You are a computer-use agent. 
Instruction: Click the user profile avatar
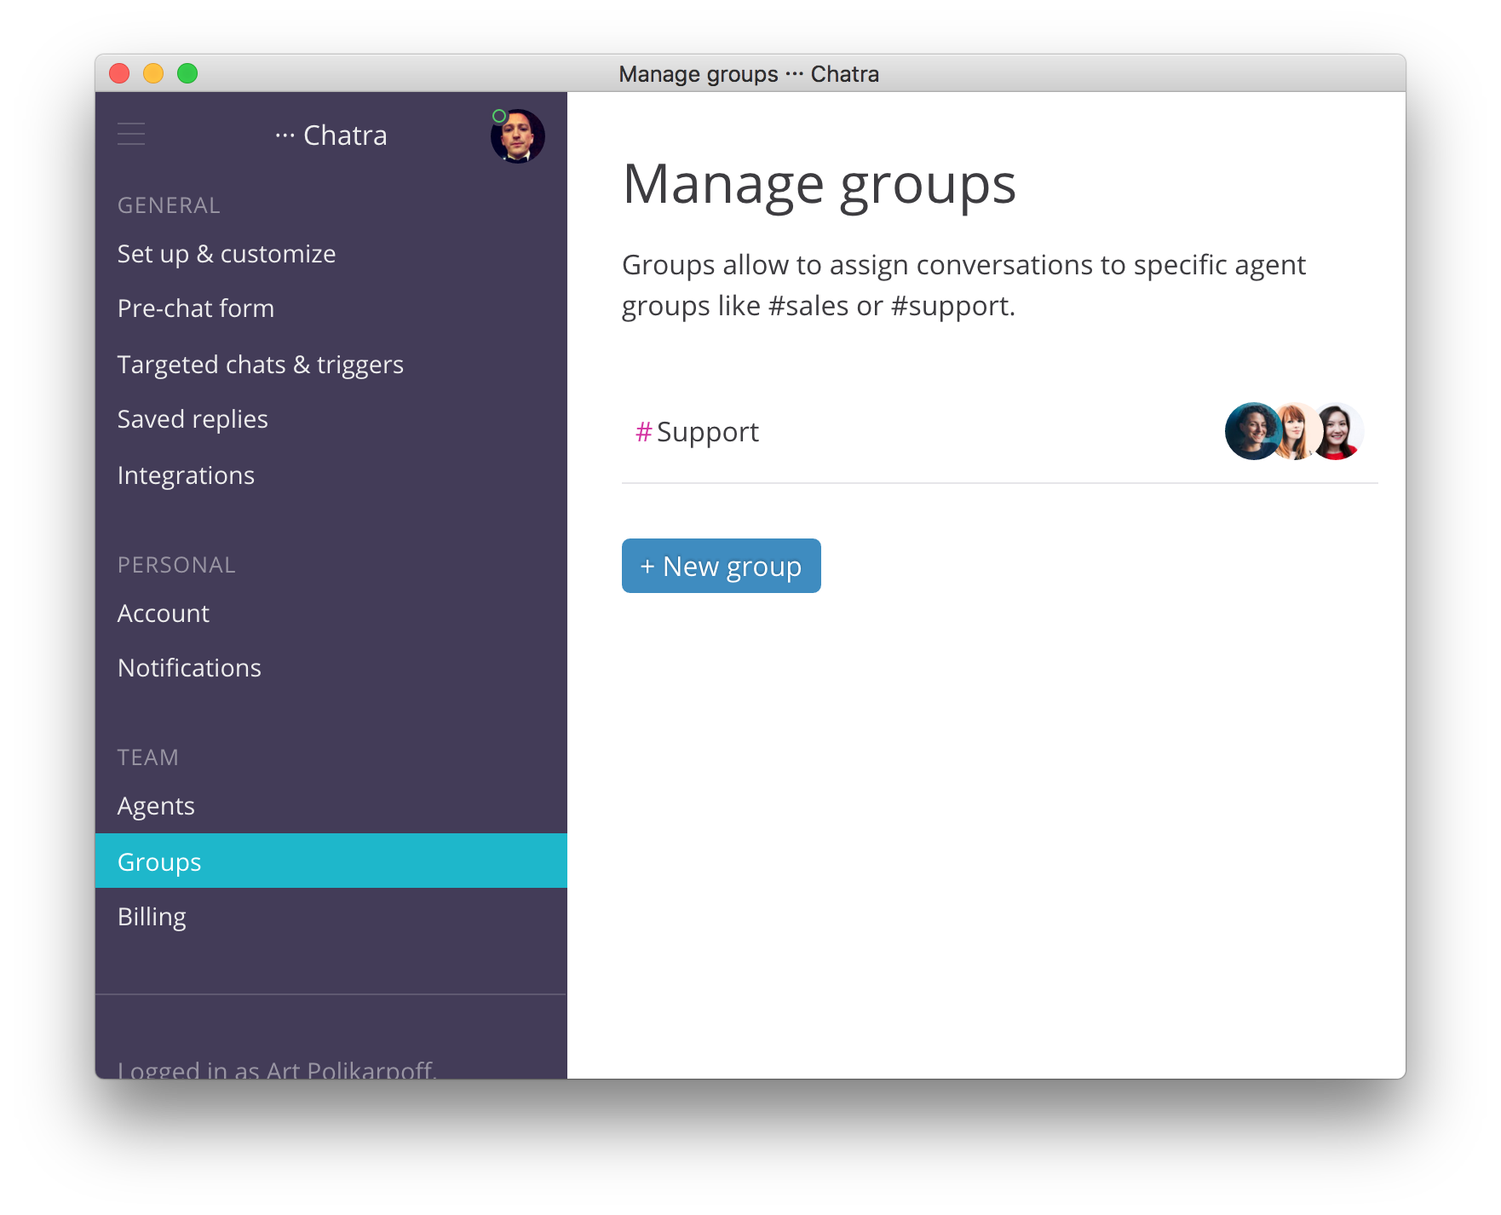518,136
